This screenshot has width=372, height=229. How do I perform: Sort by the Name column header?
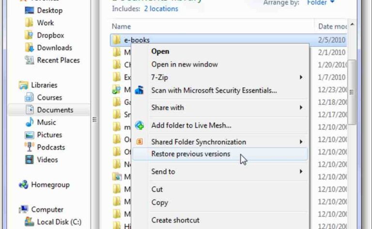(122, 26)
